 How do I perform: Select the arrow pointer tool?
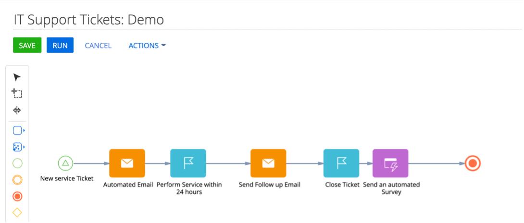point(17,77)
